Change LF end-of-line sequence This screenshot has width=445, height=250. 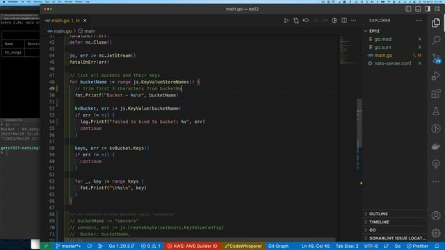point(386,246)
